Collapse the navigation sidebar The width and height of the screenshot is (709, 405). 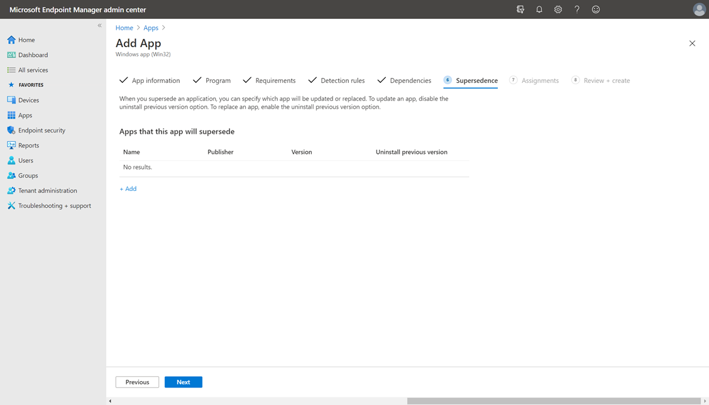click(99, 25)
